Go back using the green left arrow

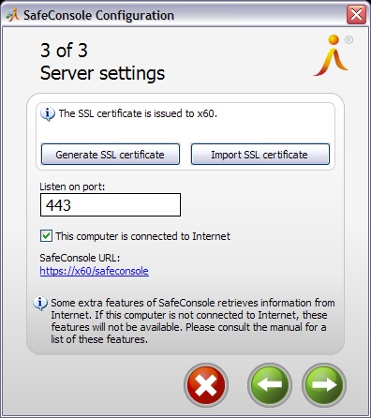pyautogui.click(x=270, y=385)
